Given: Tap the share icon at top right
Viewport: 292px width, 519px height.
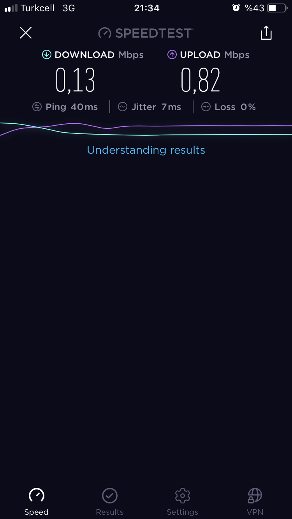Looking at the screenshot, I should point(266,33).
